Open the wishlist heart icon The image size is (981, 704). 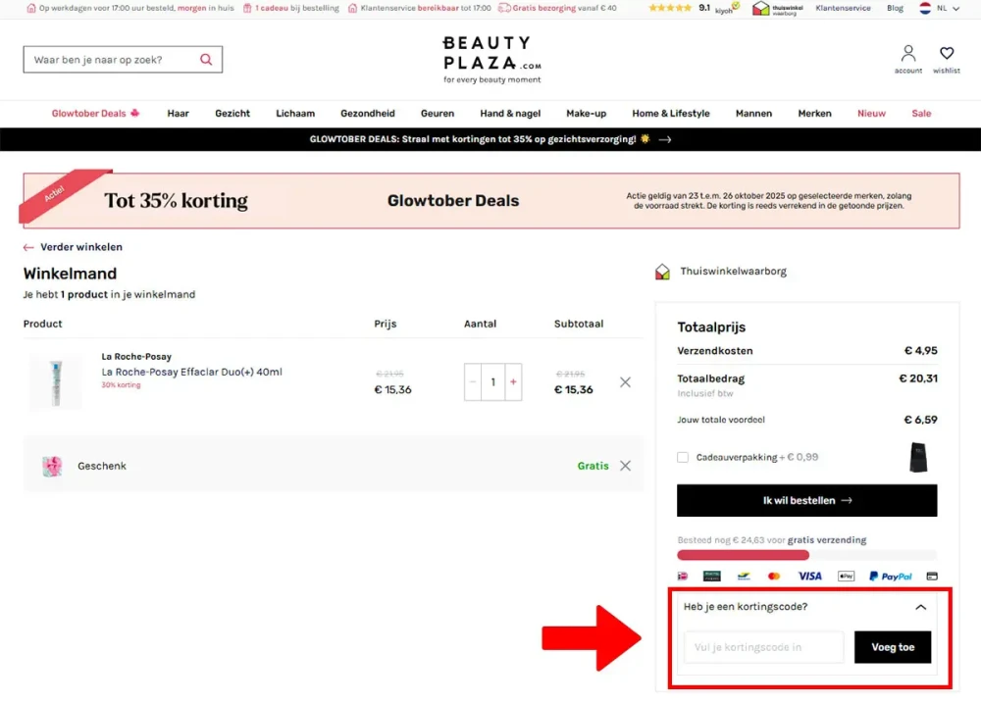[x=947, y=54]
